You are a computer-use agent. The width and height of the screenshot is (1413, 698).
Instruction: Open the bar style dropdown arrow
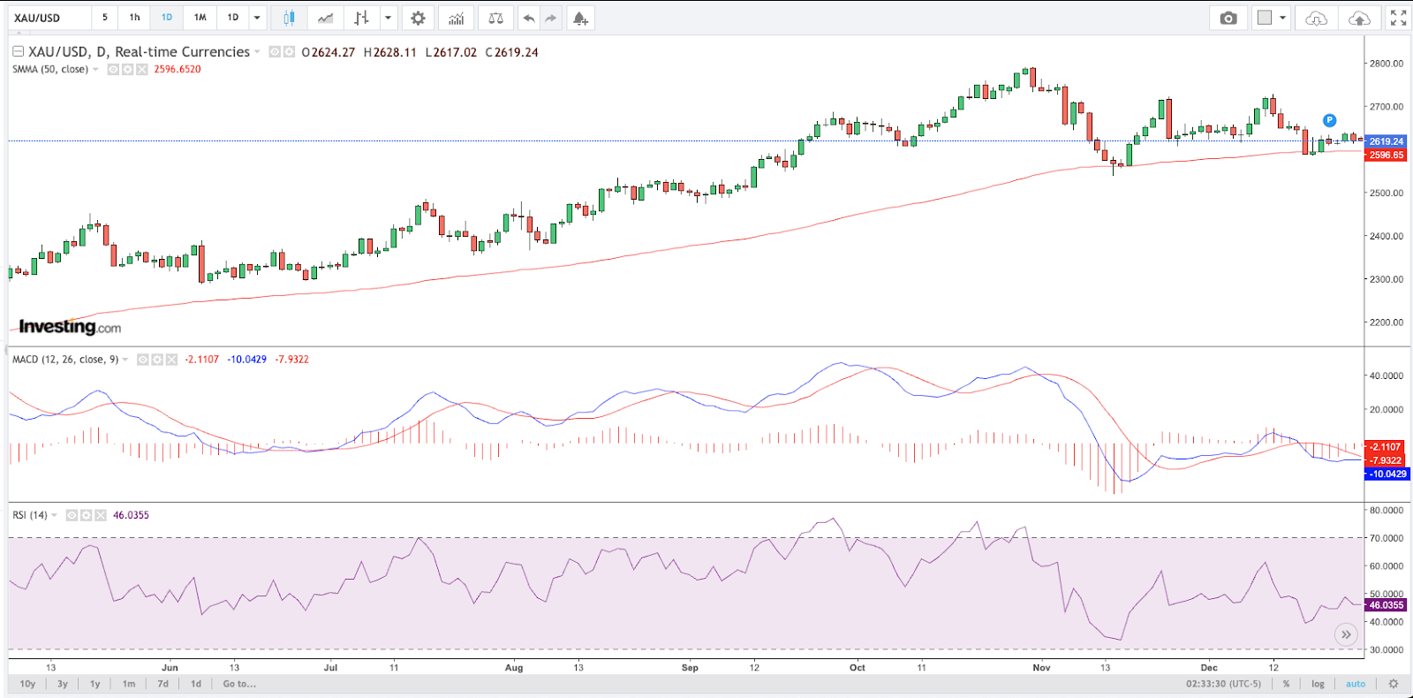388,18
